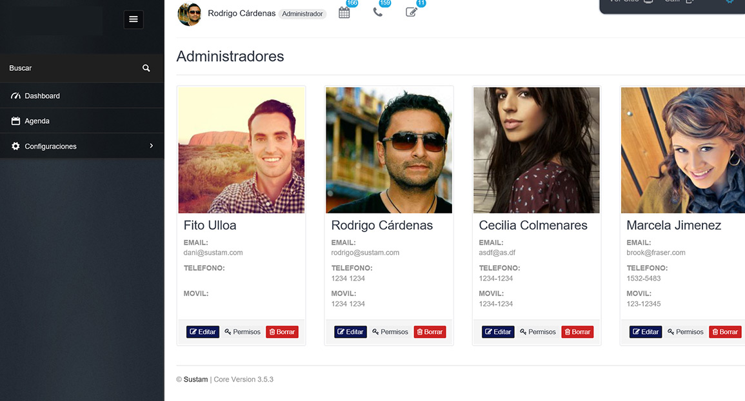The image size is (745, 401).
Task: Open the phone calls icon with badge 159
Action: (378, 12)
